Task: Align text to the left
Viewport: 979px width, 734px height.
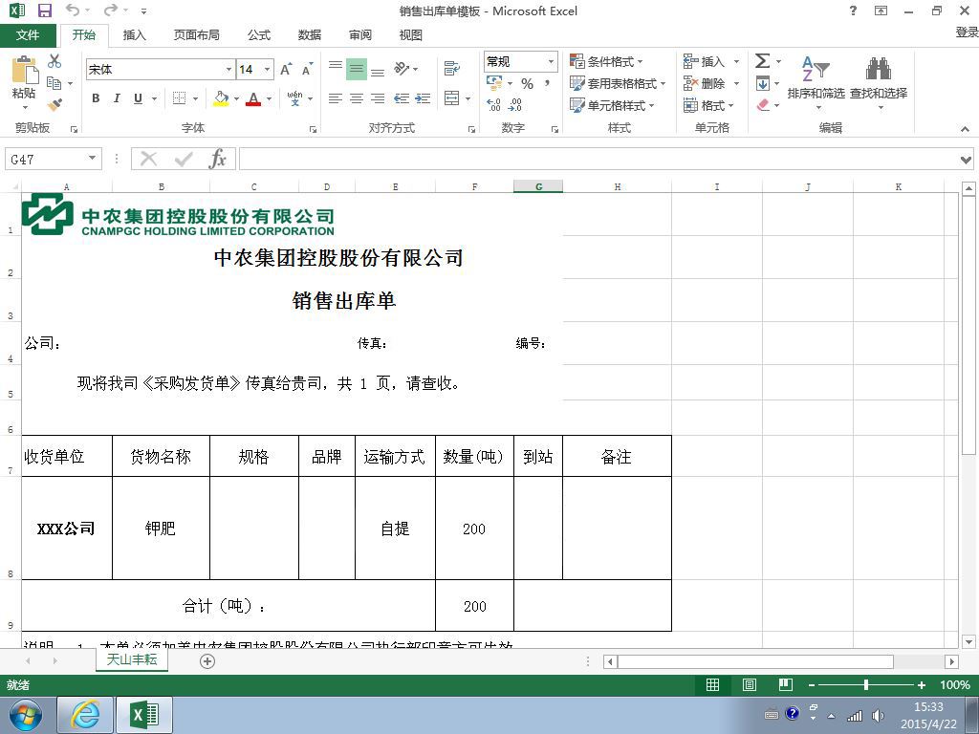Action: click(336, 98)
